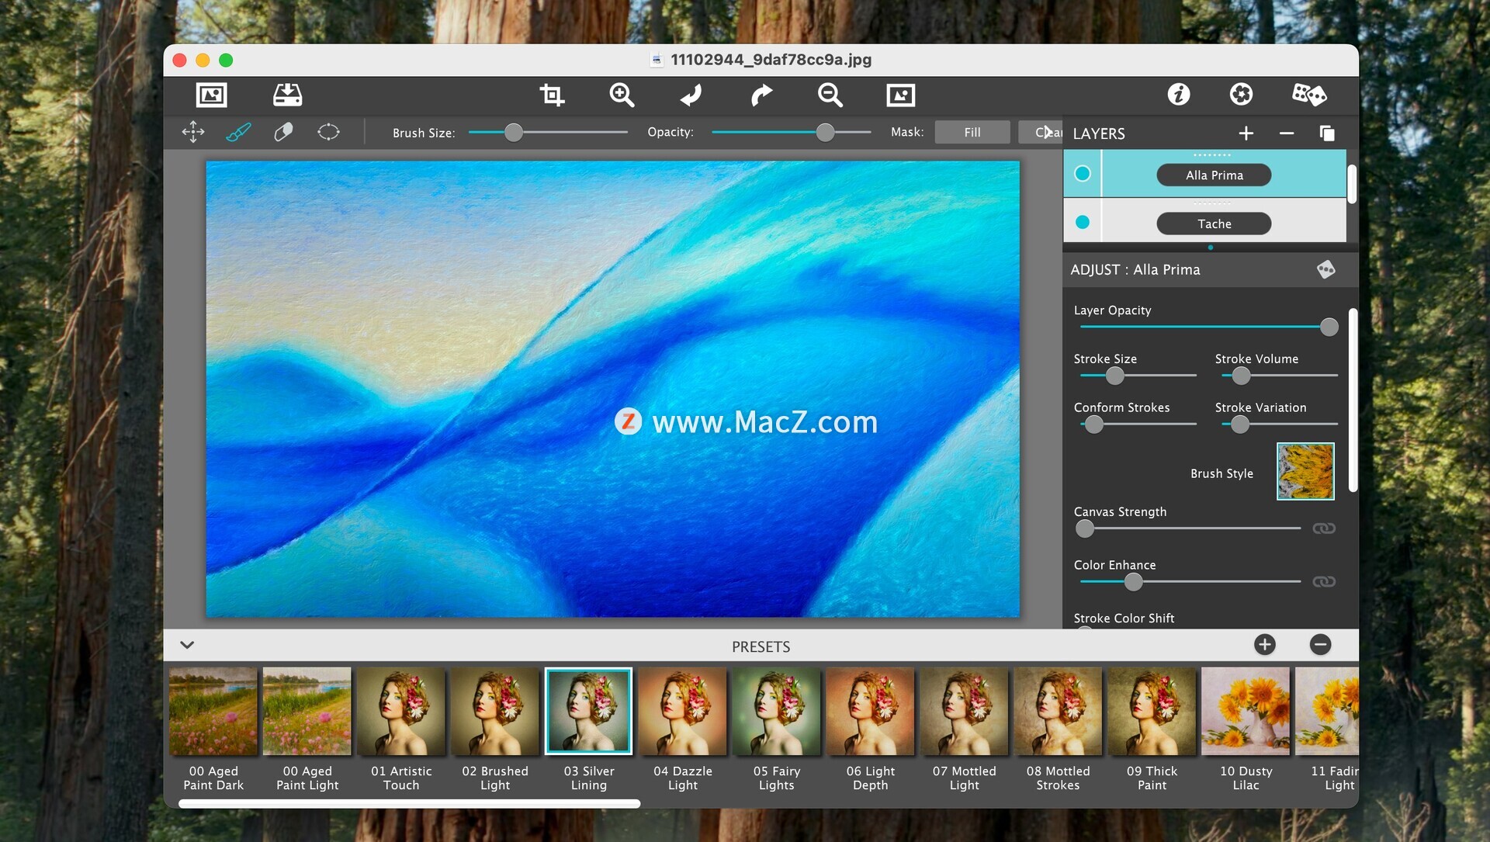Redo with the right curved arrow
1490x842 pixels.
[x=761, y=95]
